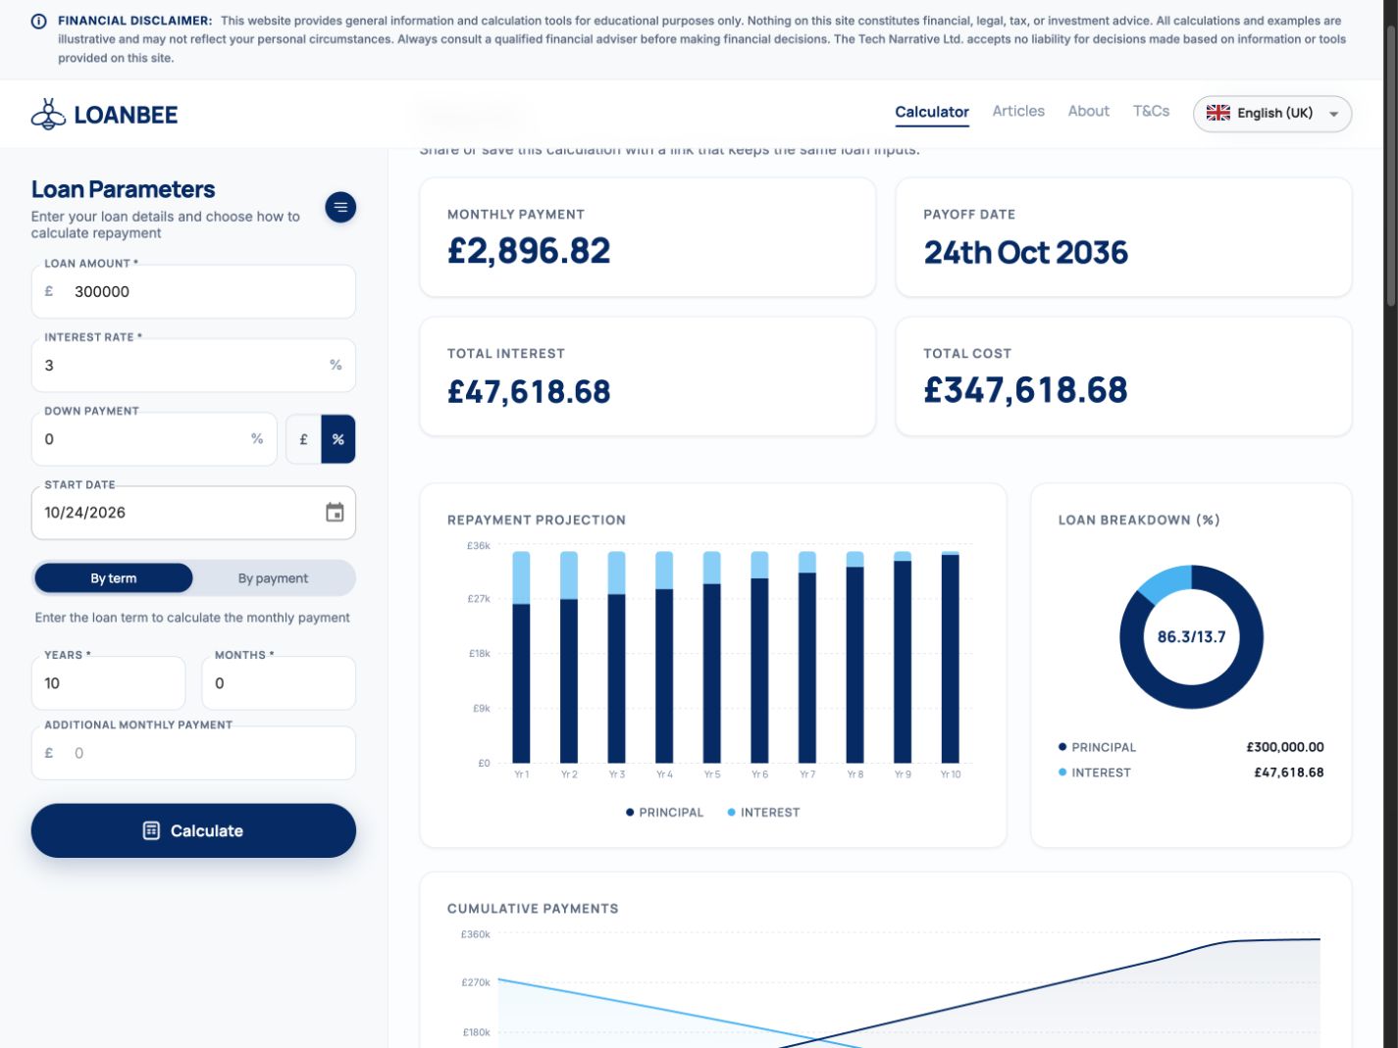Click the loan term helper text
The height and width of the screenshot is (1048, 1398).
tap(192, 618)
